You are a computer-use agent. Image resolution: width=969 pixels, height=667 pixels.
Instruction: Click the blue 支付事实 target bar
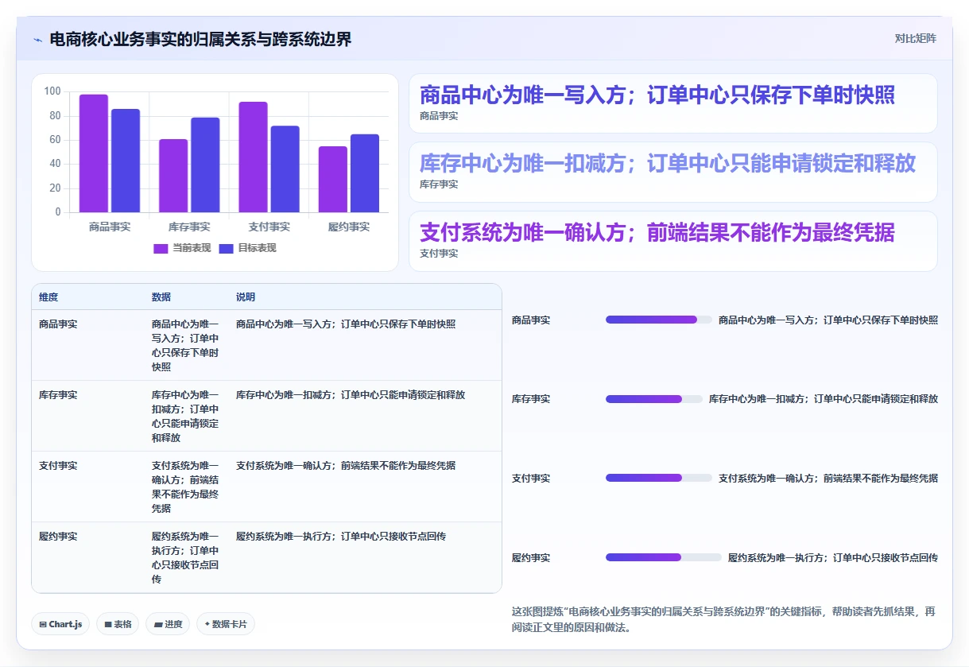[x=285, y=169]
